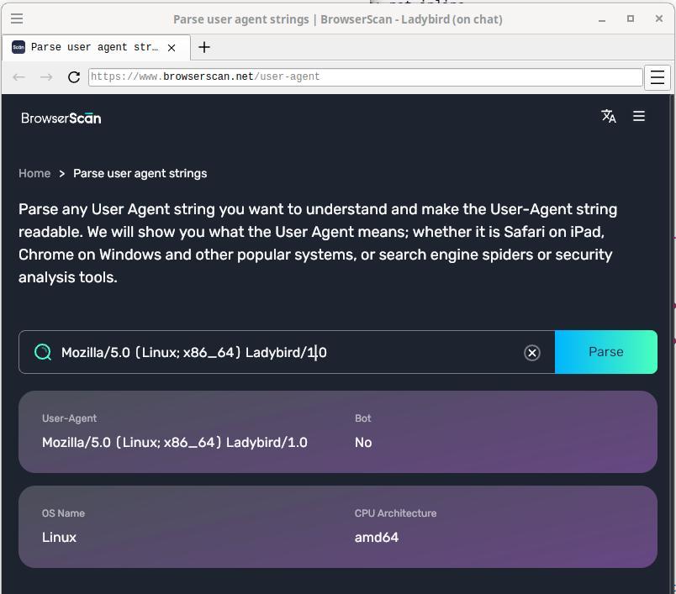Go to Home breadcrumb link
676x594 pixels.
click(34, 173)
